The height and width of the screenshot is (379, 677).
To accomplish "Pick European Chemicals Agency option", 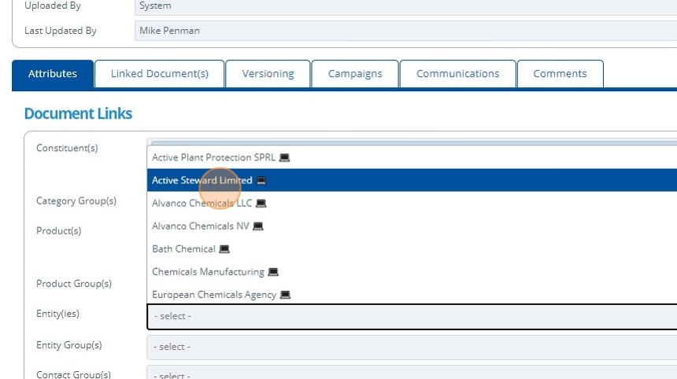I will click(x=412, y=295).
